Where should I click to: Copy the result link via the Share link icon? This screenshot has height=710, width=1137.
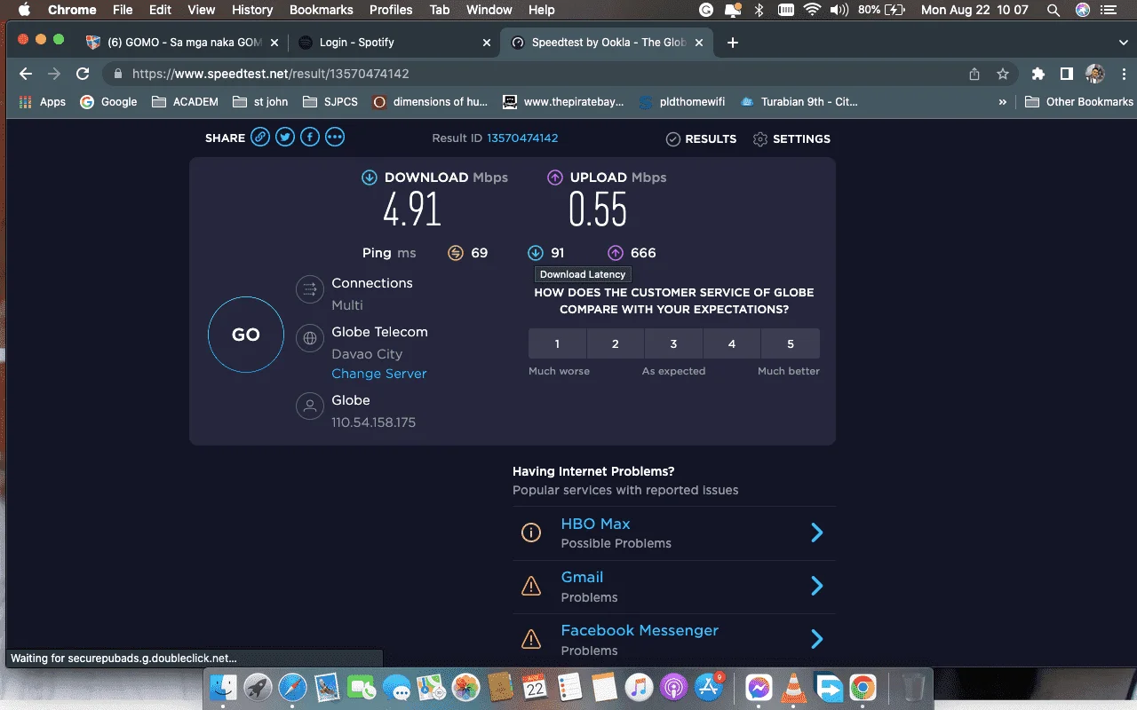pyautogui.click(x=259, y=137)
